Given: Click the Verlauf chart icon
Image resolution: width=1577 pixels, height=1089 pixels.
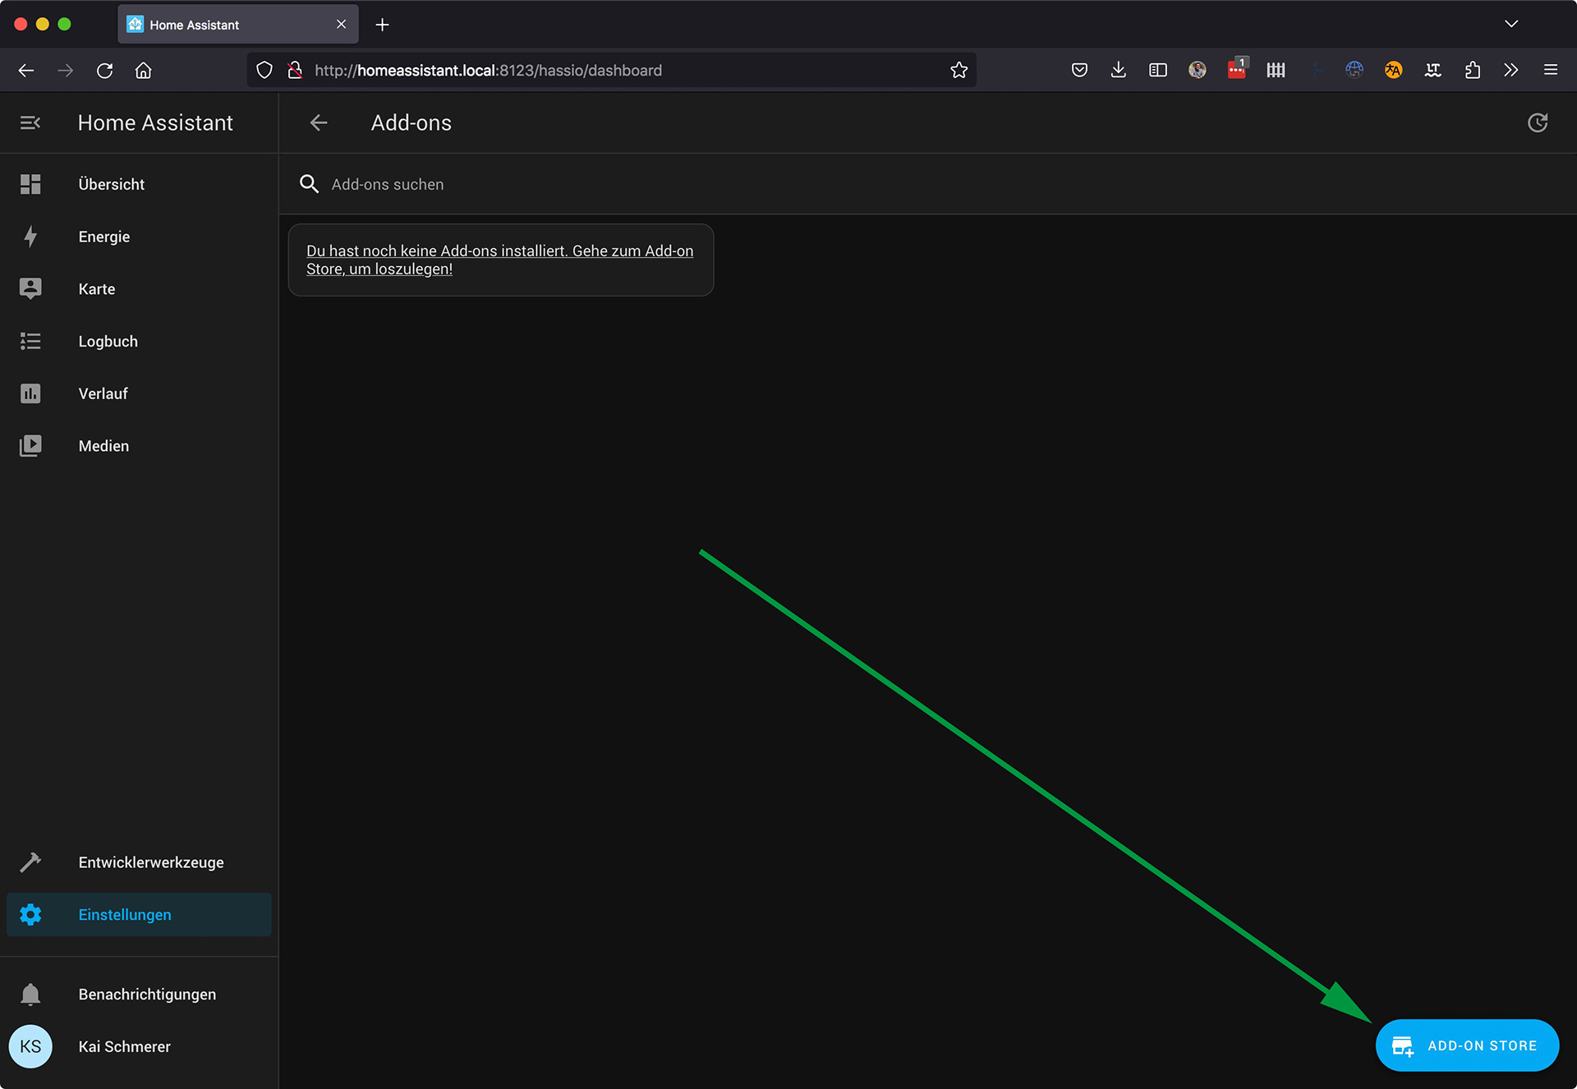Looking at the screenshot, I should click(x=30, y=394).
